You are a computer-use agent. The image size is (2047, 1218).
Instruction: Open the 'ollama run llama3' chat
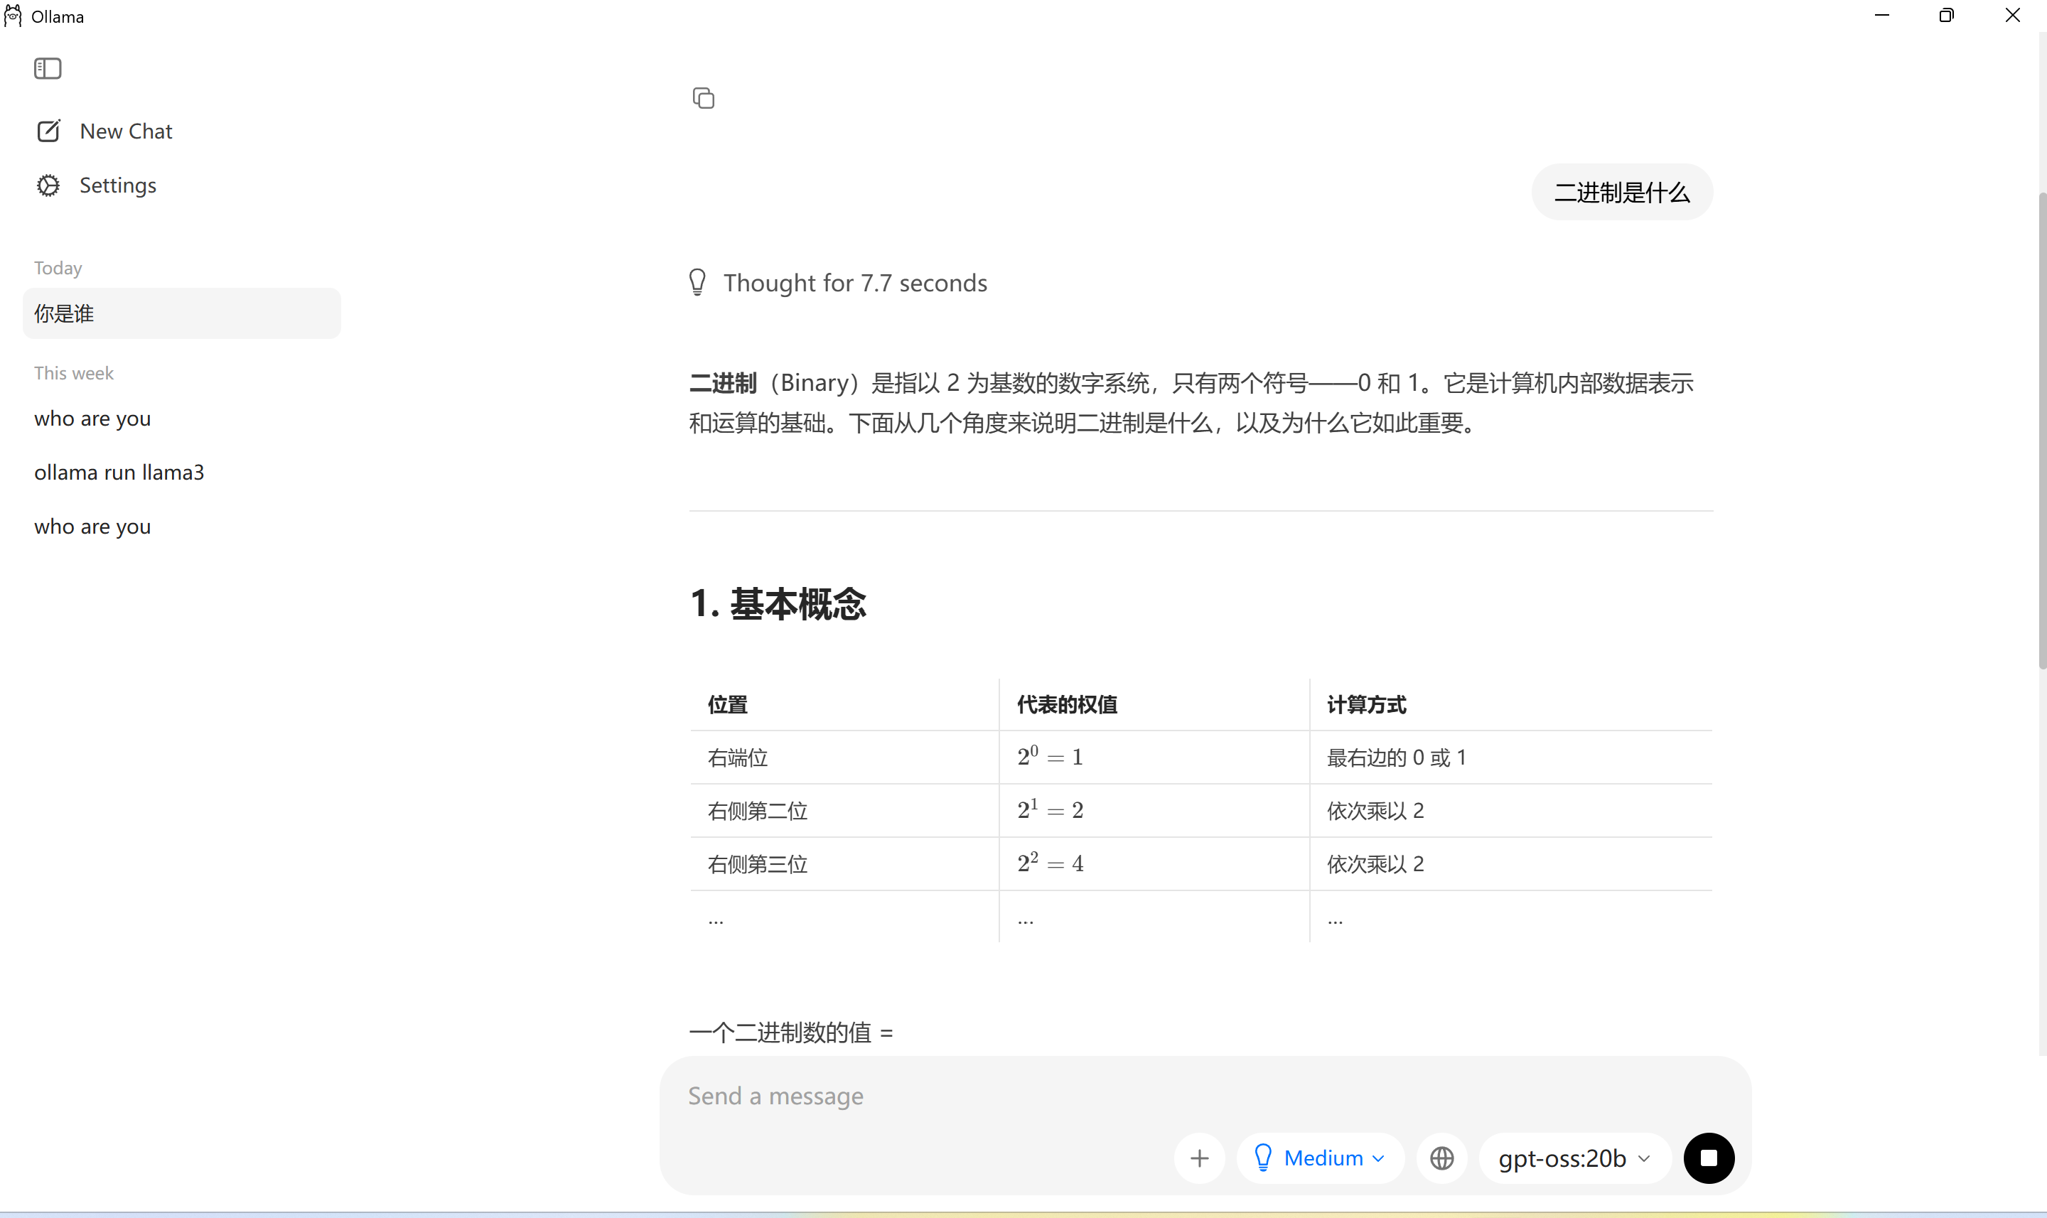119,472
